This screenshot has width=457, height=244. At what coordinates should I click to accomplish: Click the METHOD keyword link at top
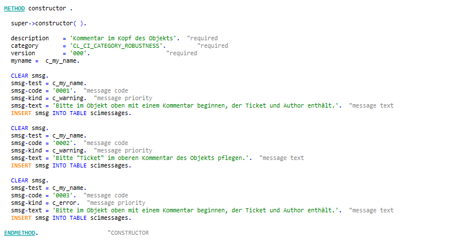pos(14,9)
